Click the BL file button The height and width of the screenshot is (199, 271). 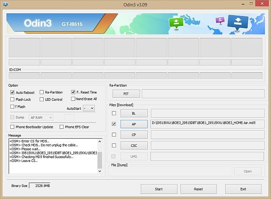pyautogui.click(x=134, y=113)
